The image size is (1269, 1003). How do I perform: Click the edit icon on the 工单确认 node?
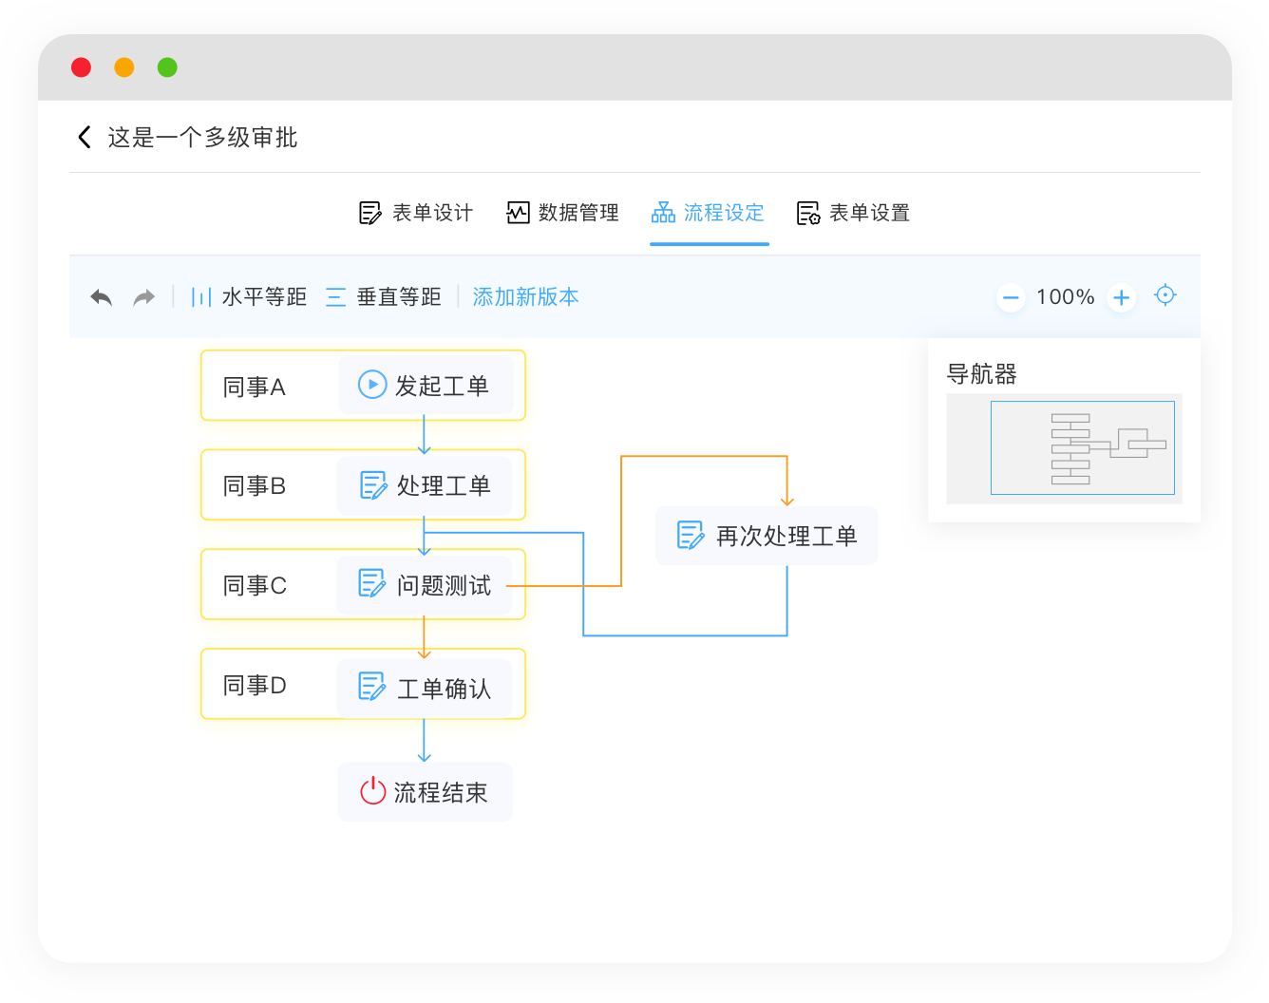click(x=371, y=684)
